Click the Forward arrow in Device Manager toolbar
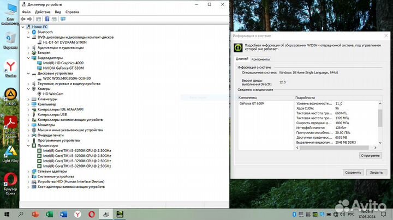The height and width of the screenshot is (220, 393). coord(29,19)
